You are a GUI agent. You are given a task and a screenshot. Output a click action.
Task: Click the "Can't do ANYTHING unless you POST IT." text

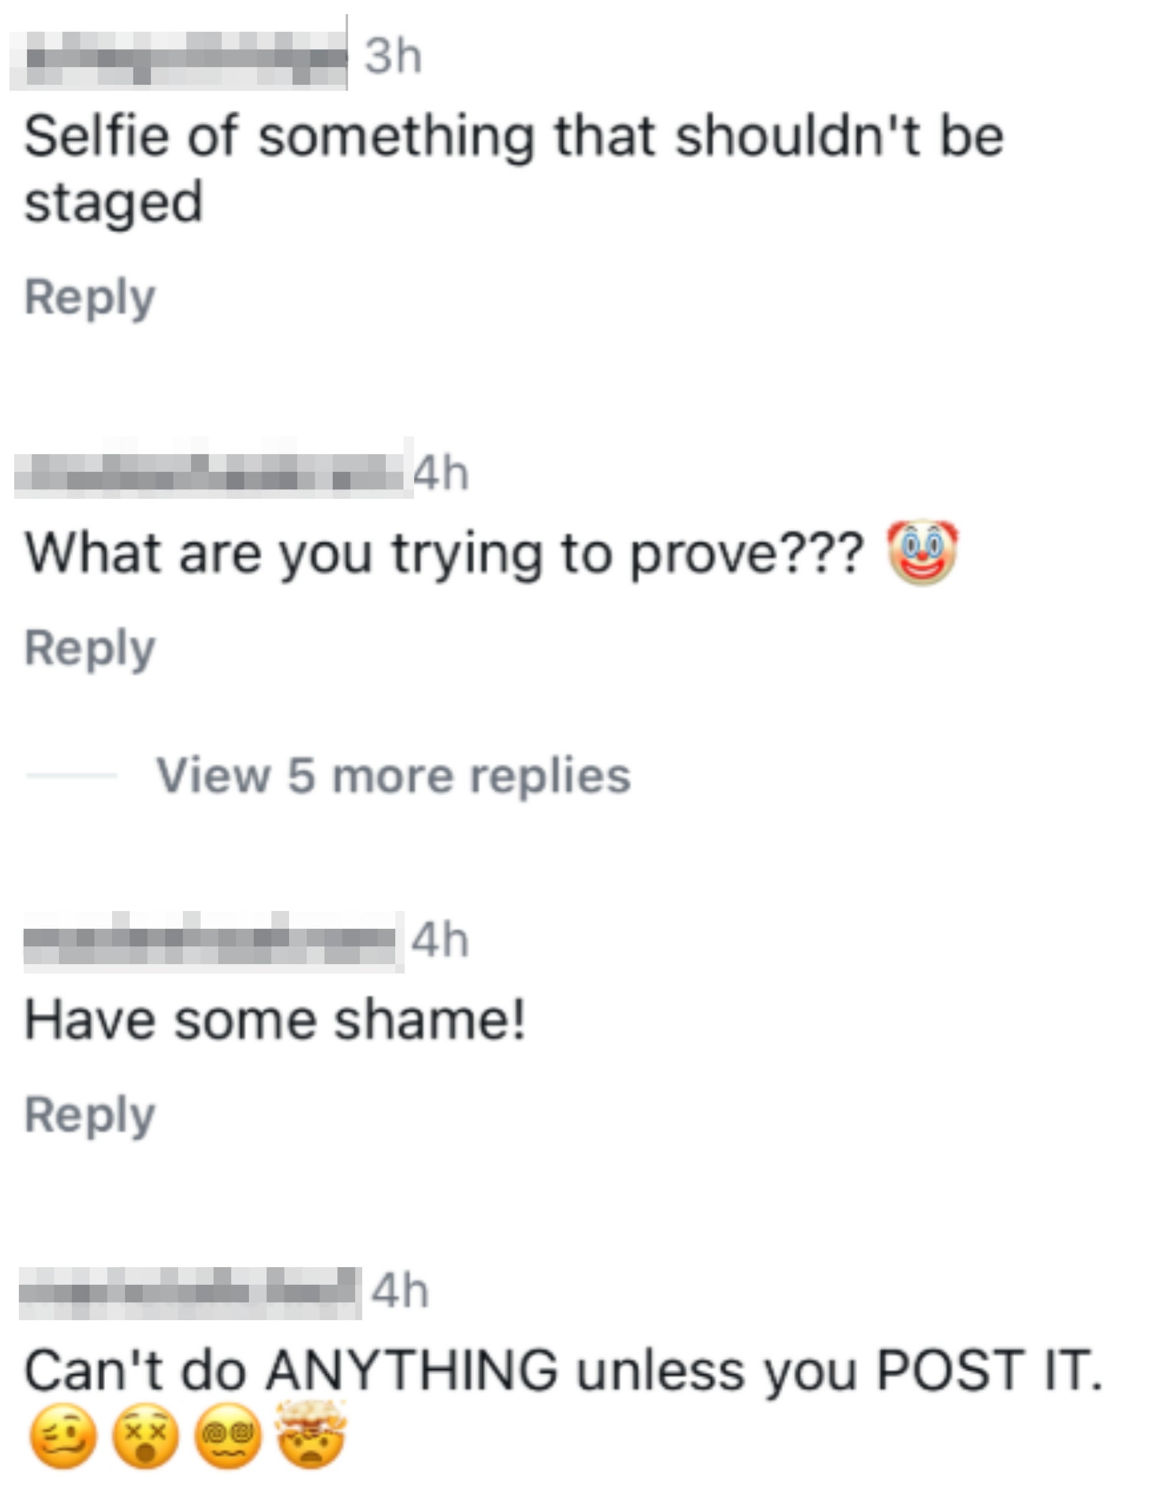pyautogui.click(x=563, y=1370)
